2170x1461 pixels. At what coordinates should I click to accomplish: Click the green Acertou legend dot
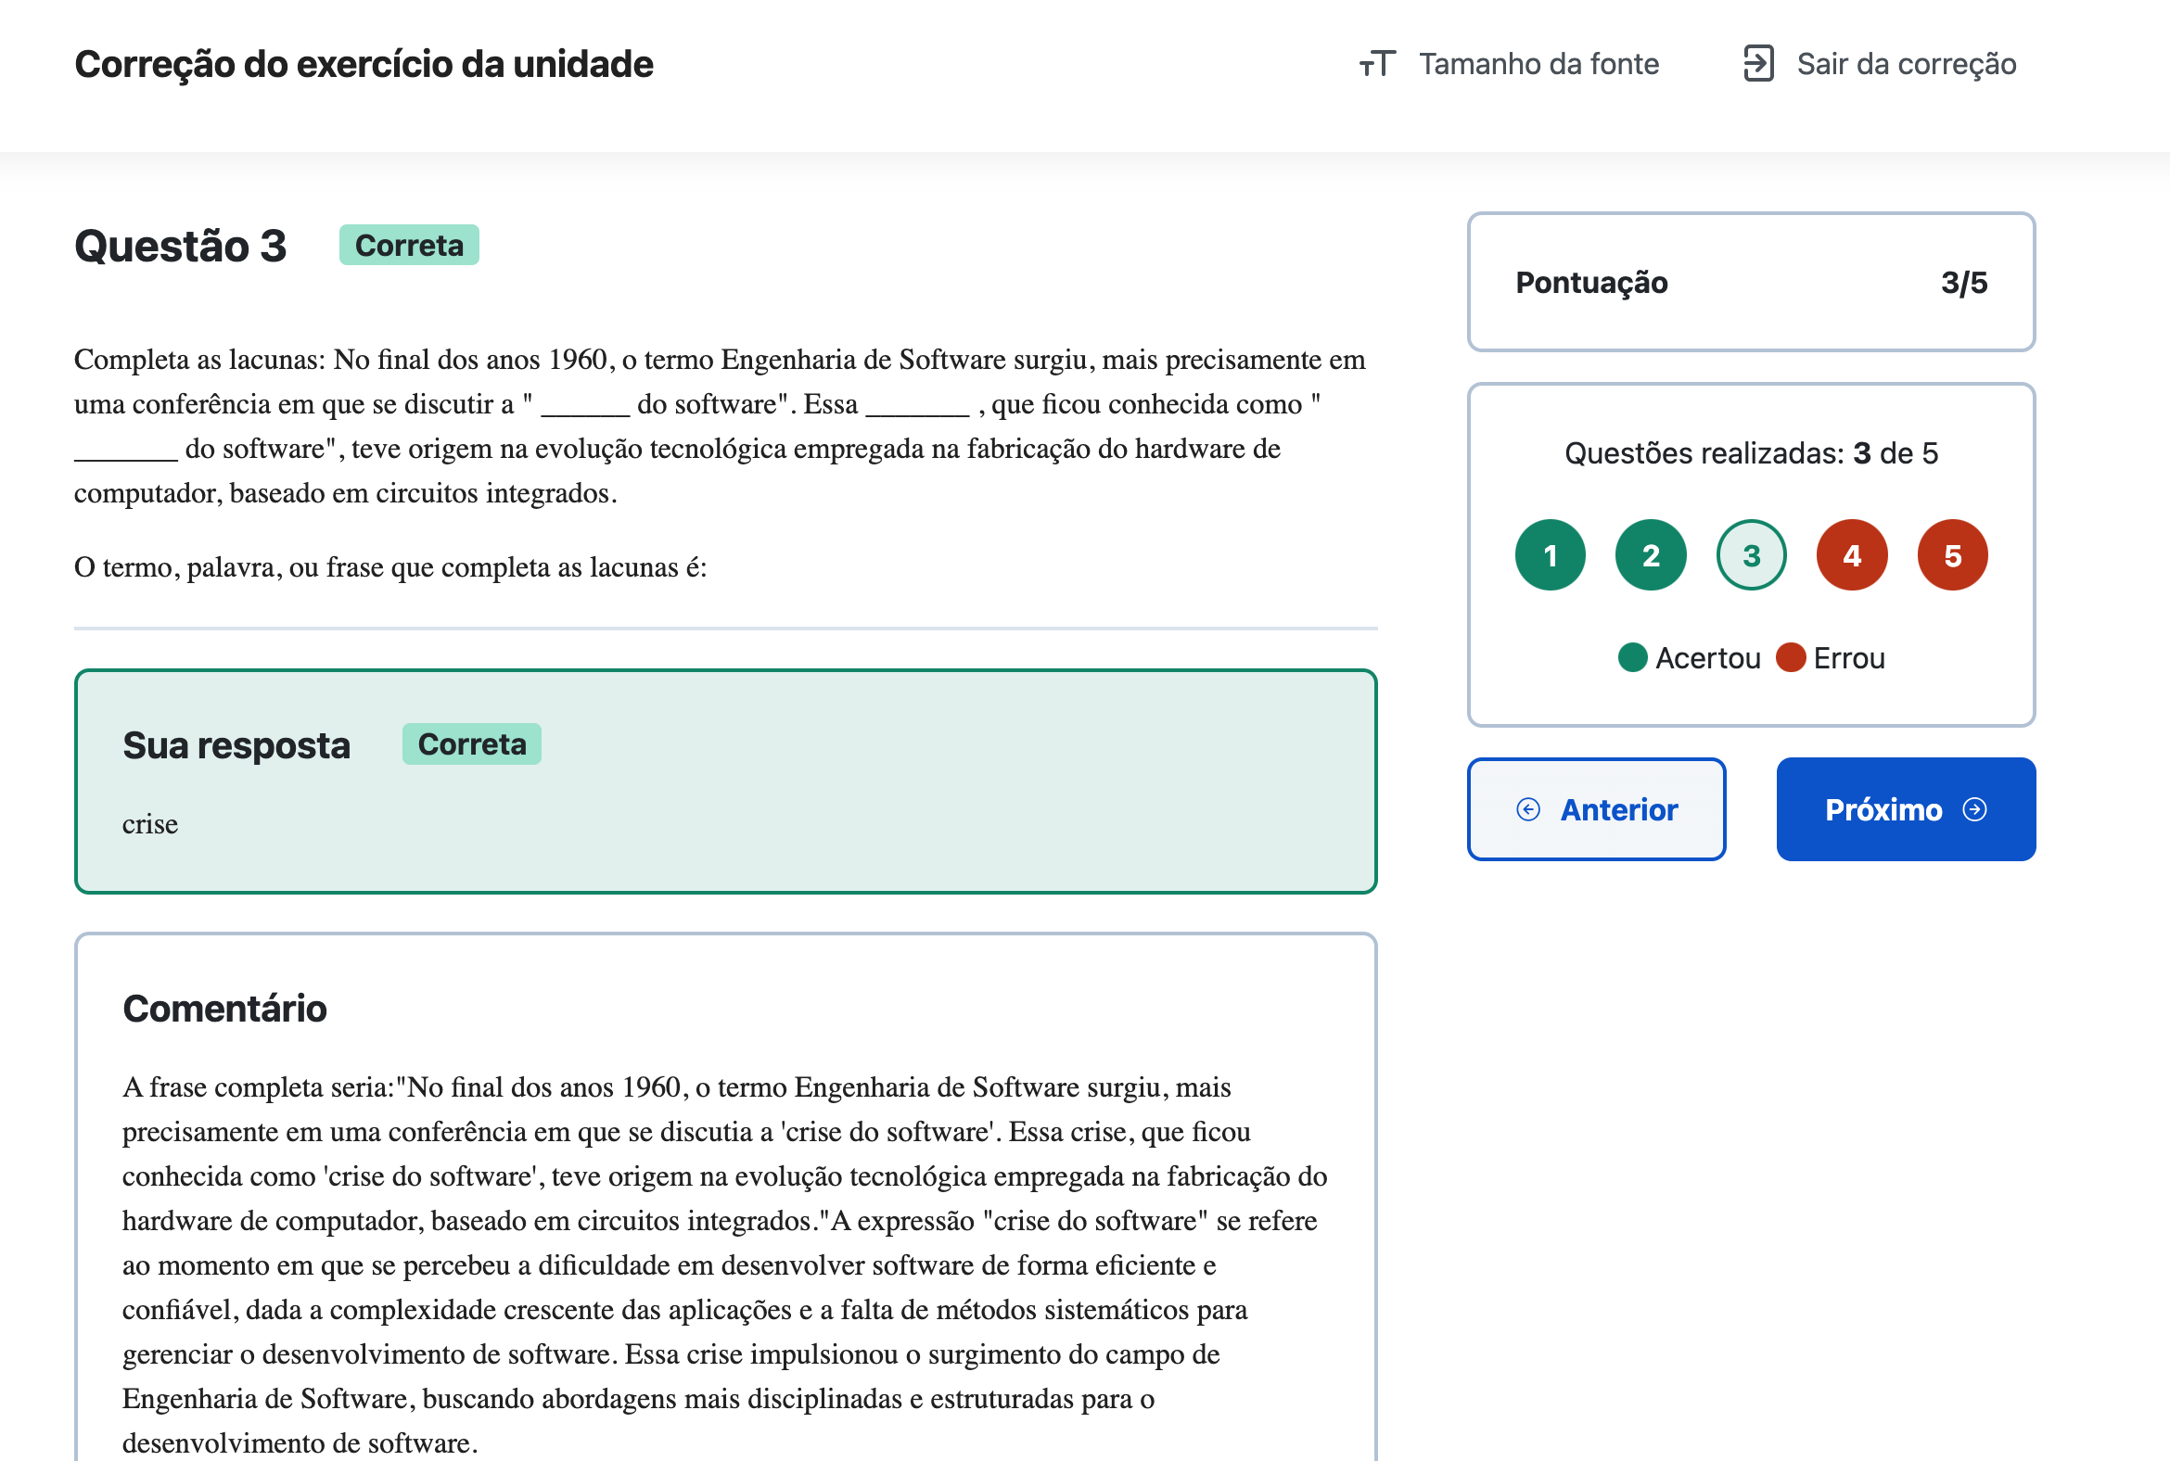(1632, 658)
